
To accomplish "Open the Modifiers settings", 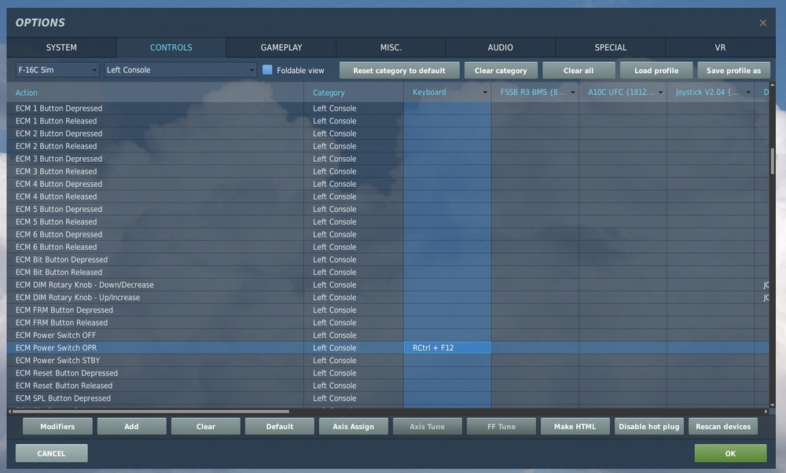I will [x=57, y=426].
